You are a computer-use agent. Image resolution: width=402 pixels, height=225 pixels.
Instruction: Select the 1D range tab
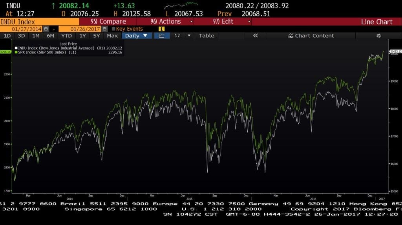(7, 36)
